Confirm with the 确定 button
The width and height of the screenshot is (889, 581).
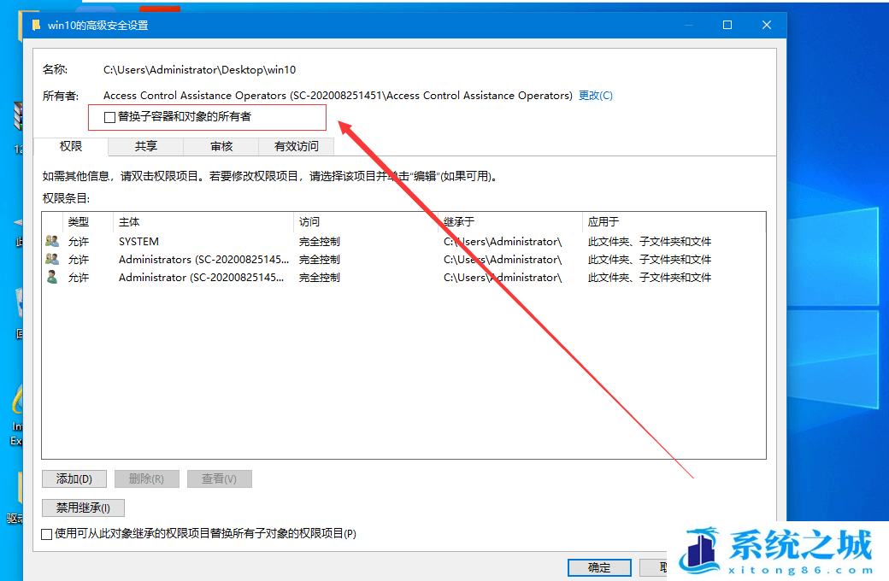click(x=599, y=567)
